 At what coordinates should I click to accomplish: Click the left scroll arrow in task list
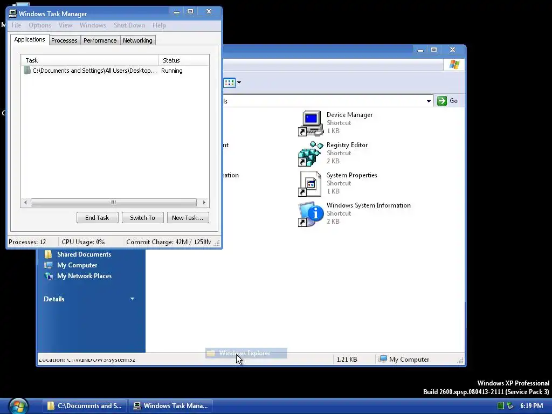click(25, 203)
